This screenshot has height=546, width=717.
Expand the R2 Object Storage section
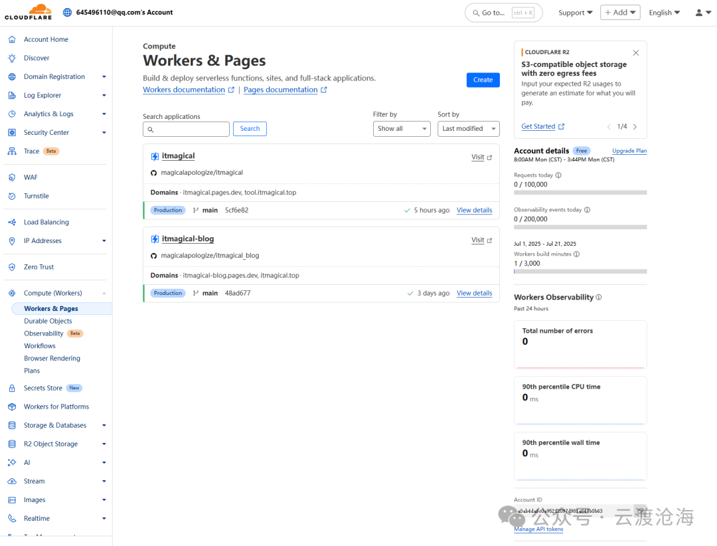coord(104,444)
